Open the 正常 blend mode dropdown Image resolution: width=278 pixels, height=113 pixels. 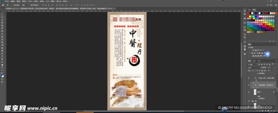pos(254,68)
